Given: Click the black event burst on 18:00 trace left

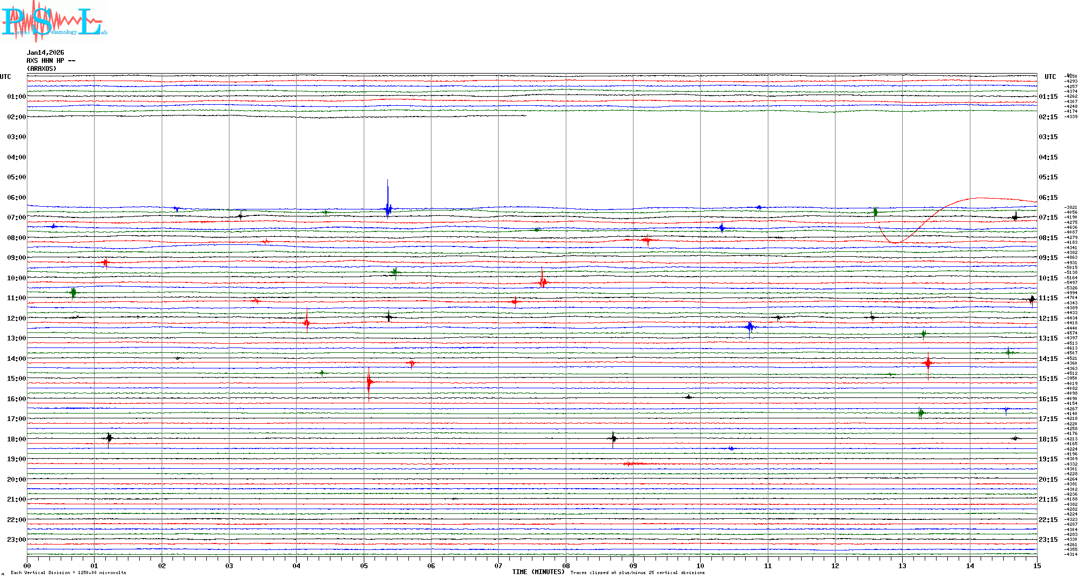Looking at the screenshot, I should (109, 439).
